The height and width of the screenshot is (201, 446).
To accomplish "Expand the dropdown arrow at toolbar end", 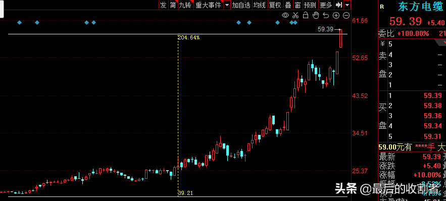I will point(347,5).
